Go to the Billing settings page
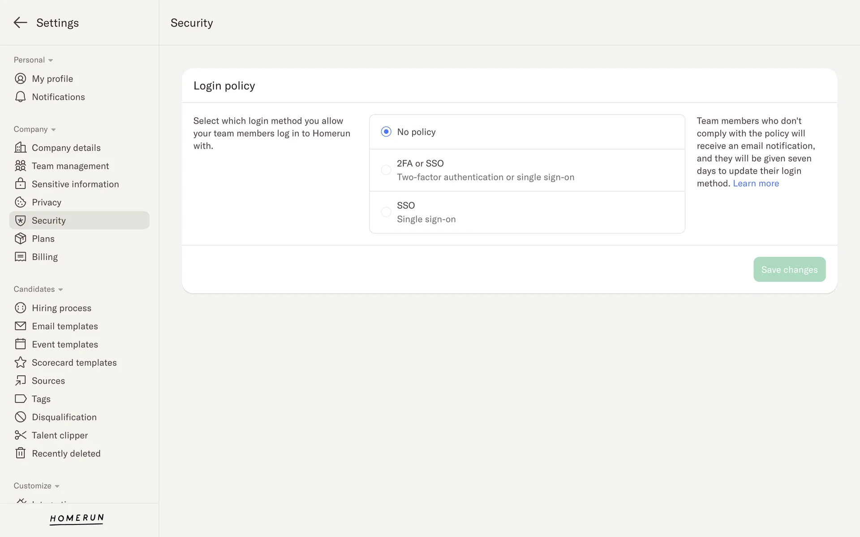Screen dimensions: 860x537 coord(45,257)
